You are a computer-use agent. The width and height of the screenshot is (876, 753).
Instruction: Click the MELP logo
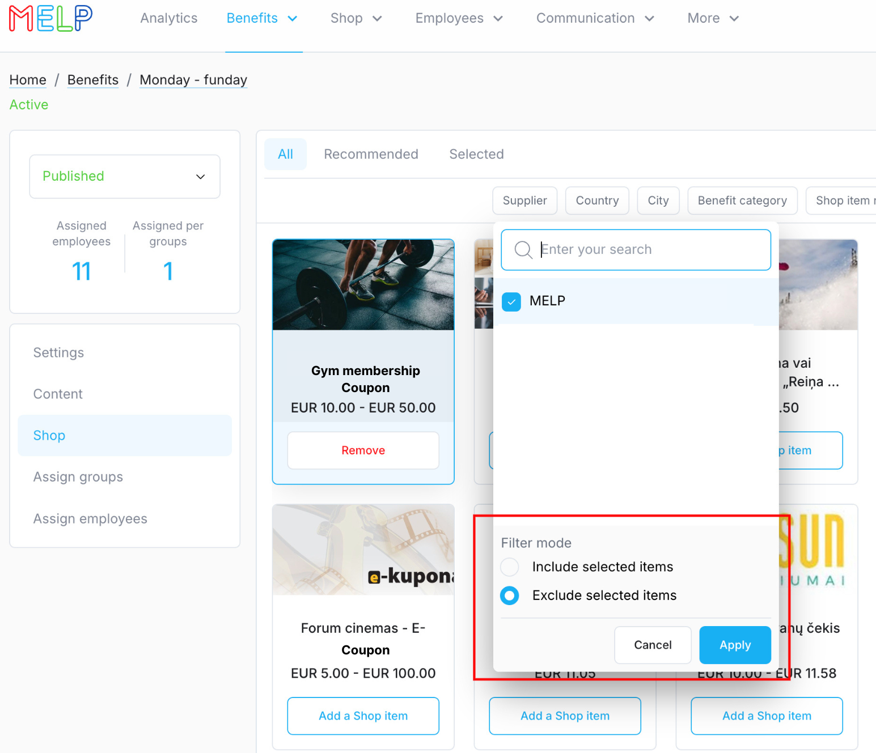pyautogui.click(x=50, y=18)
